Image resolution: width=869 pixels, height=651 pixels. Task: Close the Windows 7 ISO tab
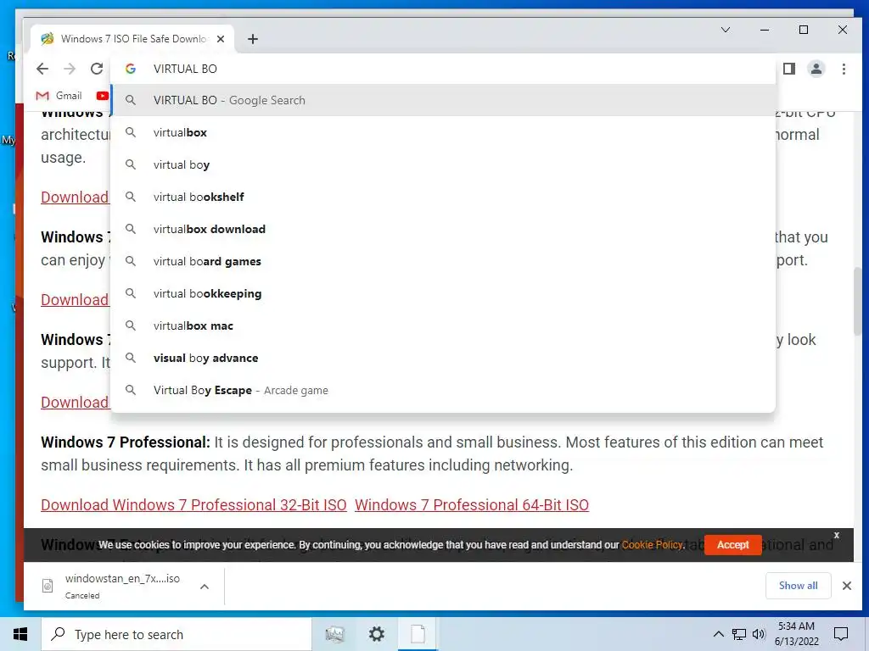coord(221,39)
